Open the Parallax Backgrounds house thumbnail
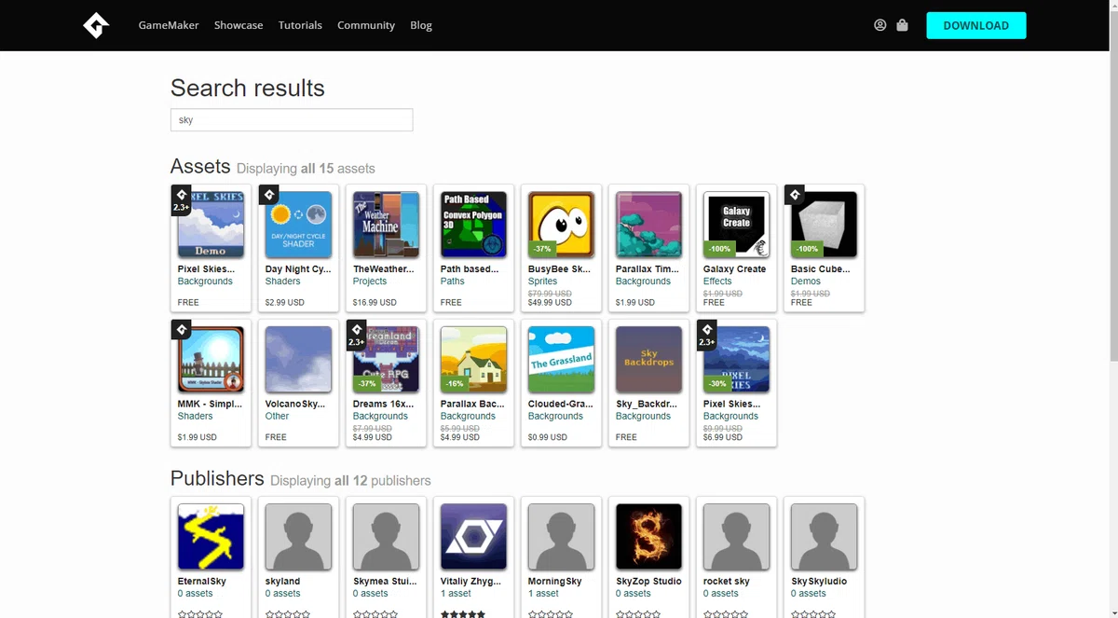This screenshot has width=1118, height=618. click(x=473, y=360)
